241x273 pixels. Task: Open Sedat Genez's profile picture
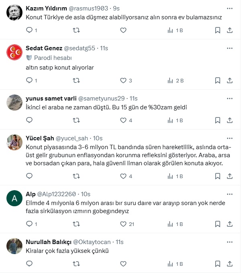tap(14, 52)
